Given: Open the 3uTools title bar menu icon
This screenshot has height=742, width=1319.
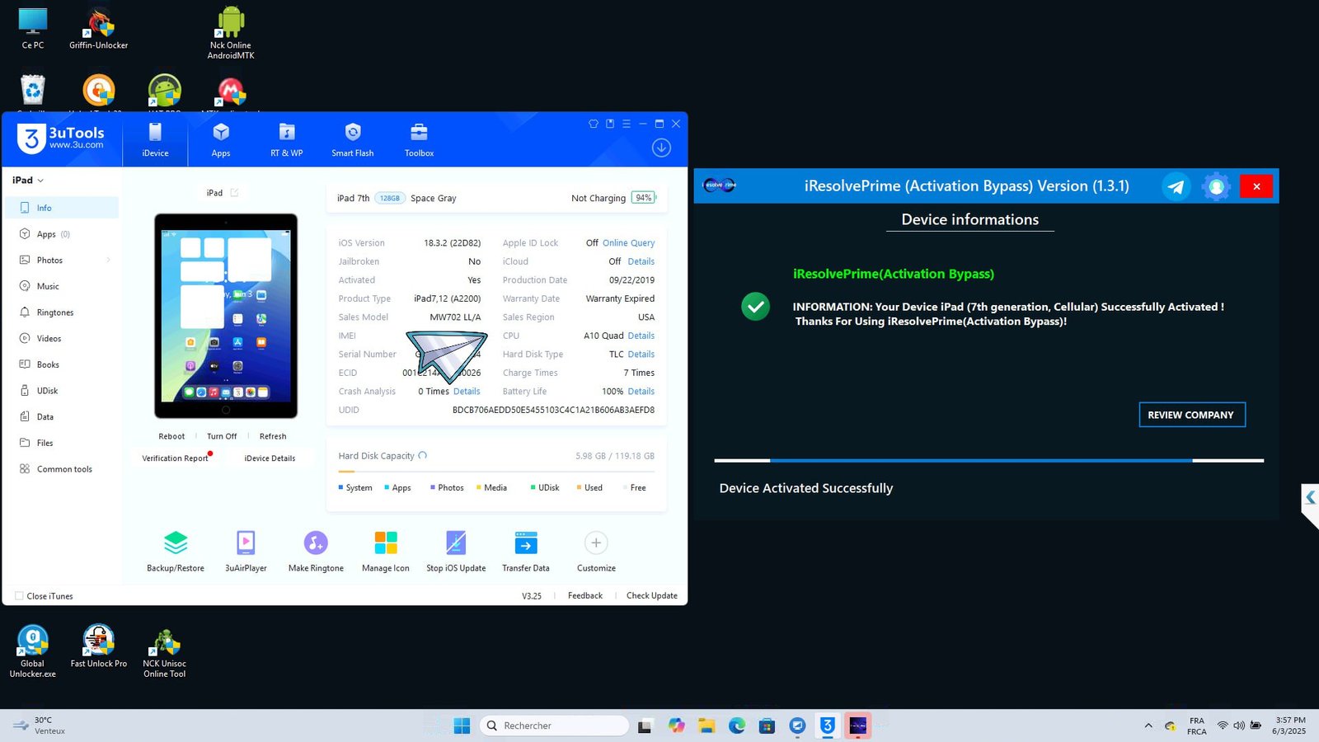Looking at the screenshot, I should click(627, 124).
